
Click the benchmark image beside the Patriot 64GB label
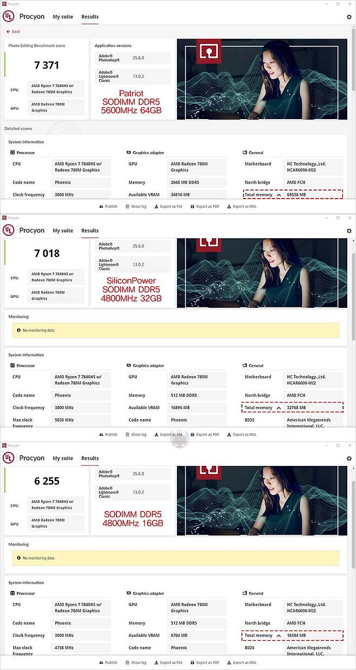click(262, 78)
